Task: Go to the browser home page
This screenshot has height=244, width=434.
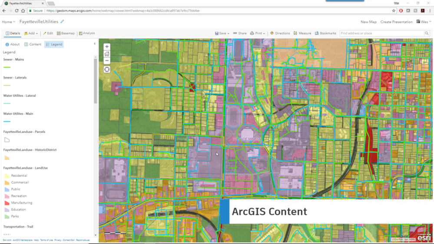Action: 23,10
